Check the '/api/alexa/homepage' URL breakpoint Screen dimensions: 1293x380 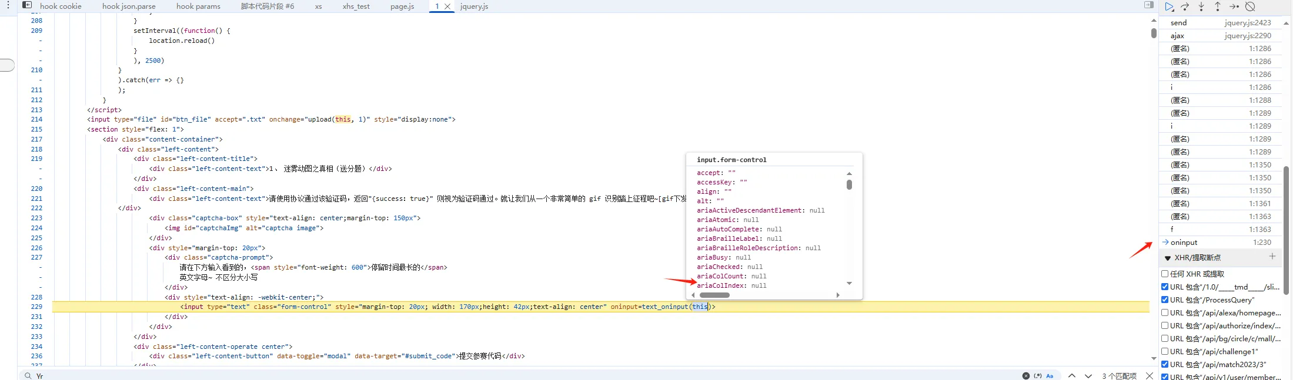(x=1165, y=312)
